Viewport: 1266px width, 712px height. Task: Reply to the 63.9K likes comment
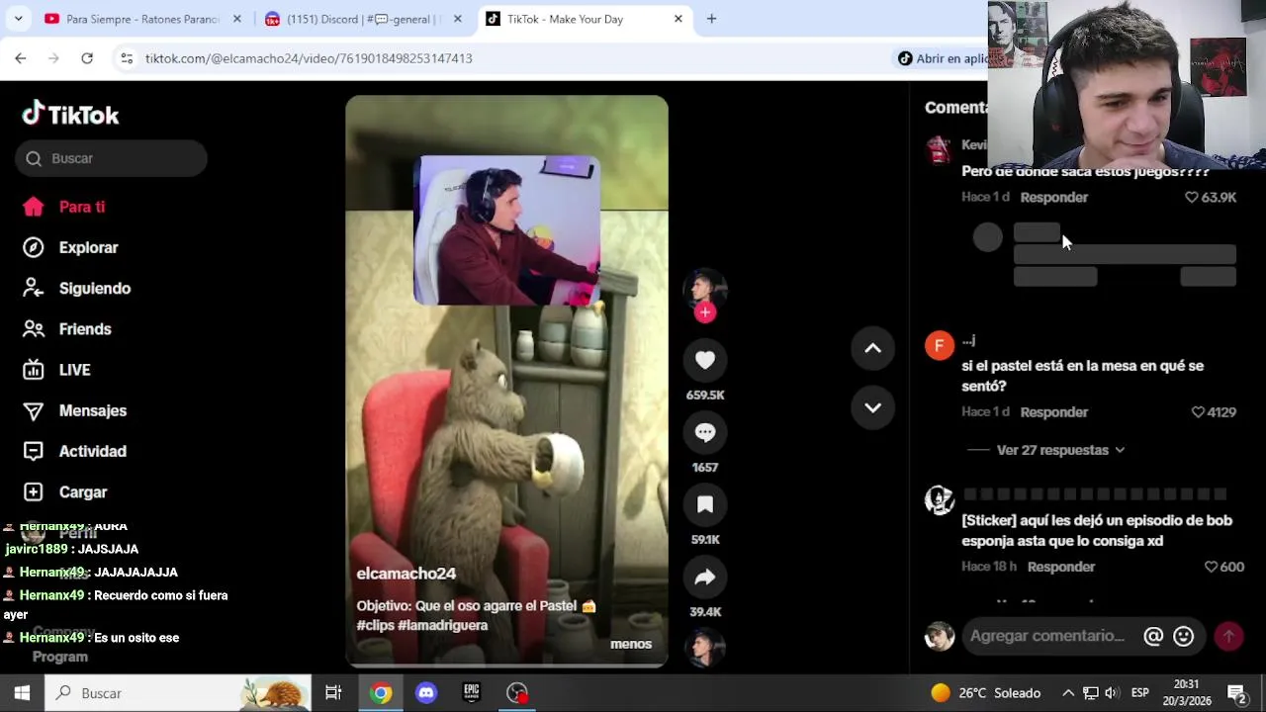point(1054,197)
